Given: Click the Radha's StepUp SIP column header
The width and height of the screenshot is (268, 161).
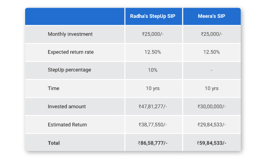Looking at the screenshot, I should [153, 16].
